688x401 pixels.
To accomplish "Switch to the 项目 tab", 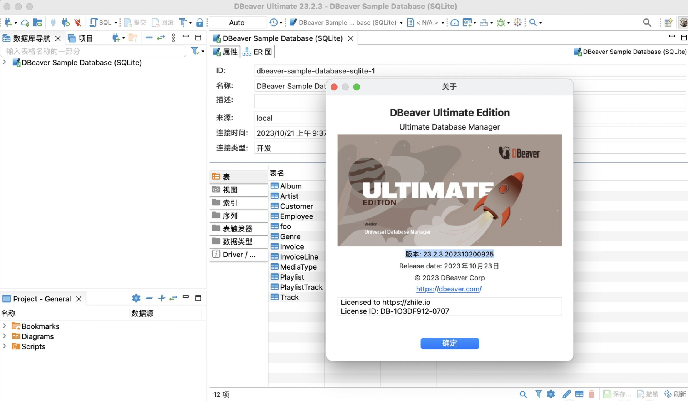I will (x=81, y=38).
